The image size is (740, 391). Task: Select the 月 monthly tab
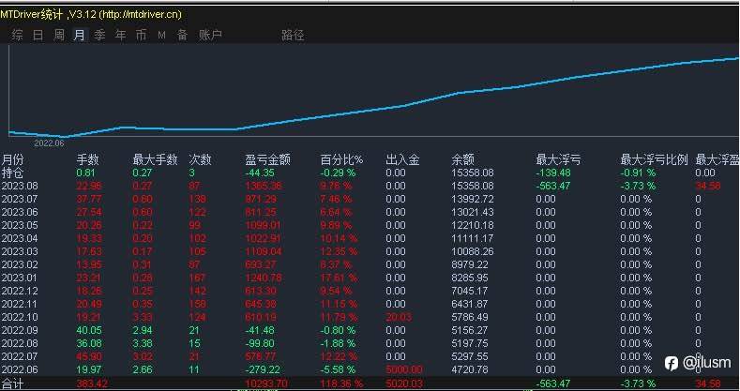coord(80,35)
